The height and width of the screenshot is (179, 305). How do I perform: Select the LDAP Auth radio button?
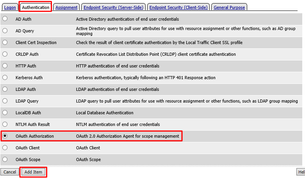5,89
